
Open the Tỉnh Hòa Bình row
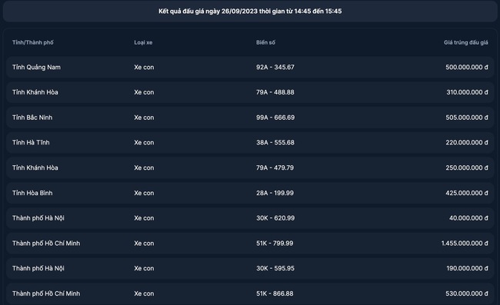250,193
